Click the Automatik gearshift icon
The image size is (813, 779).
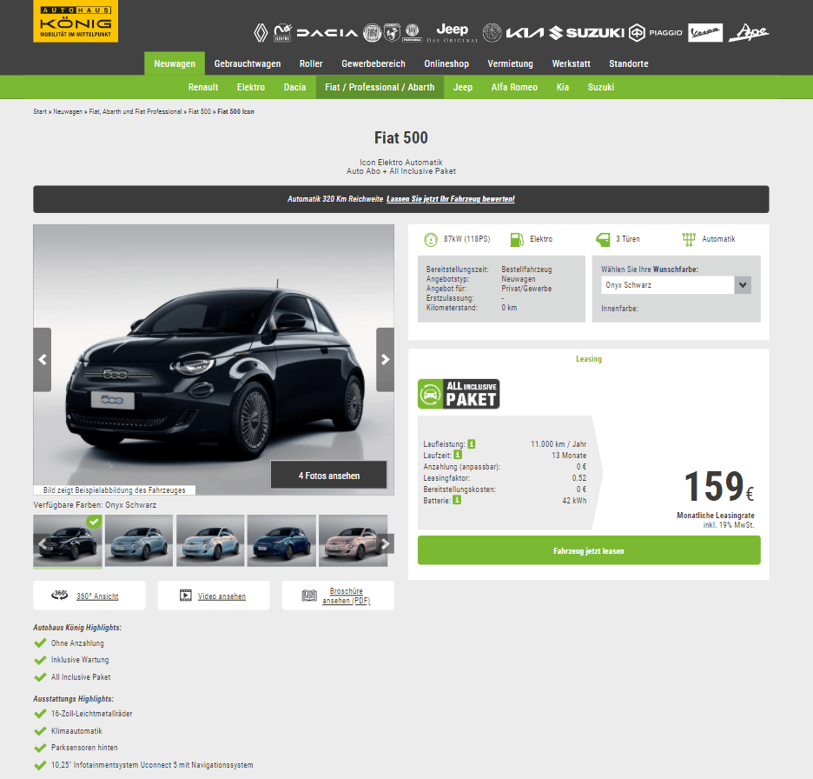pos(689,239)
